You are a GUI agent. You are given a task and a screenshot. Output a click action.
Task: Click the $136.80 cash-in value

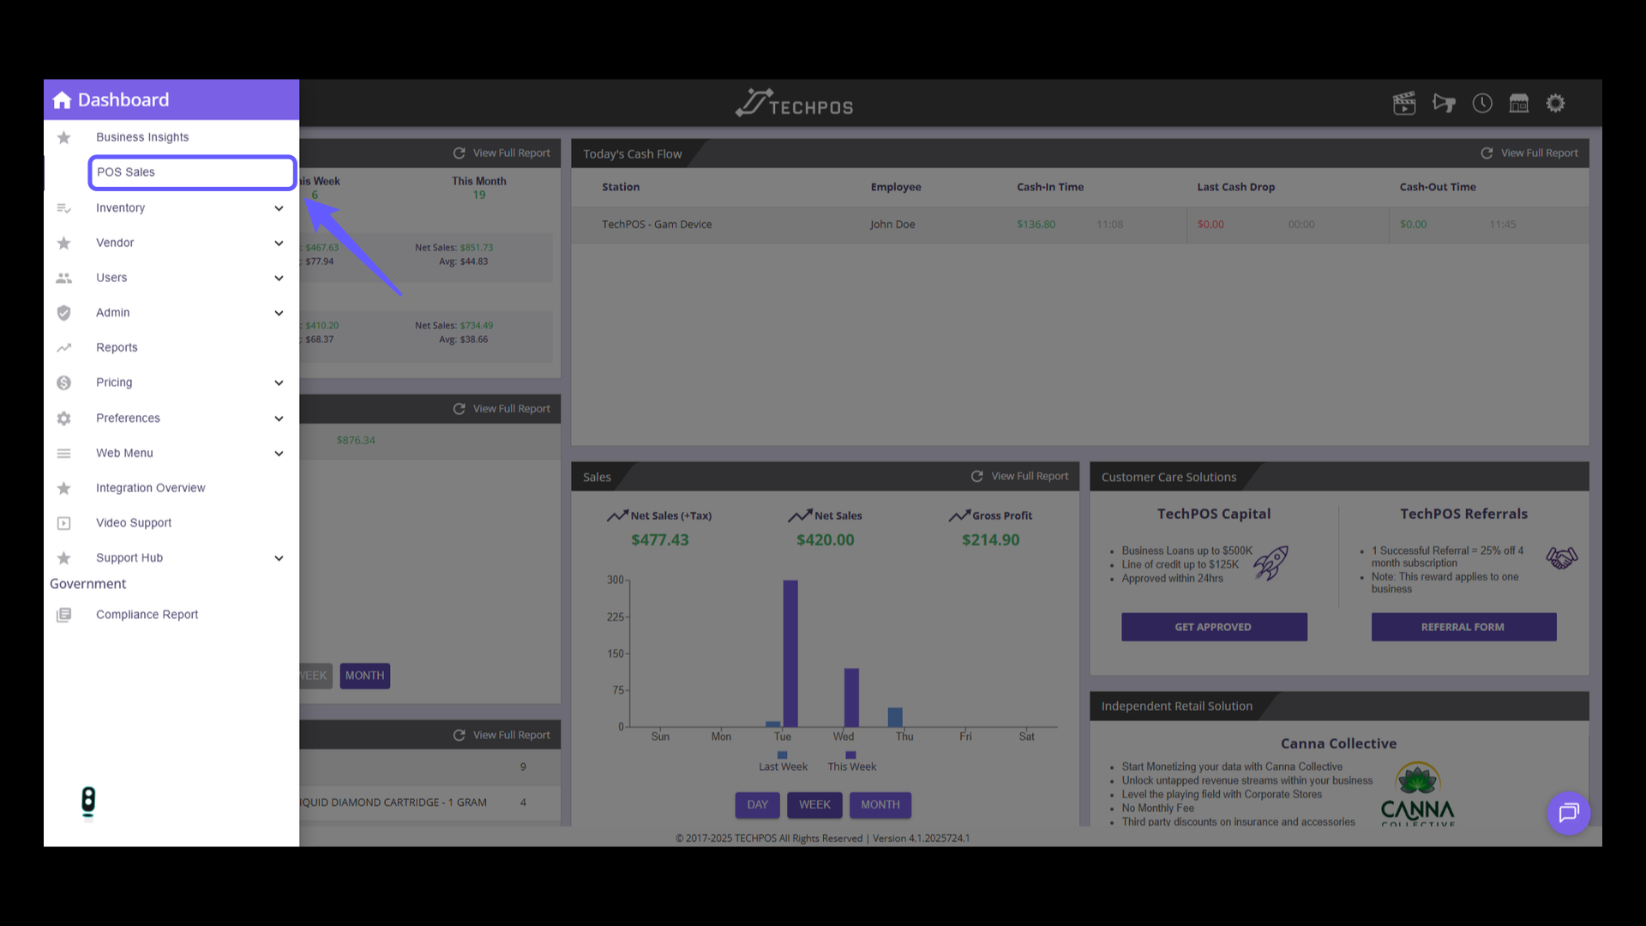point(1036,225)
